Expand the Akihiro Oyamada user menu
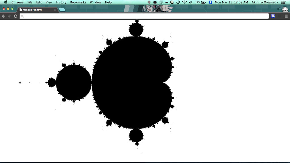This screenshot has height=163, width=290. 265,2
